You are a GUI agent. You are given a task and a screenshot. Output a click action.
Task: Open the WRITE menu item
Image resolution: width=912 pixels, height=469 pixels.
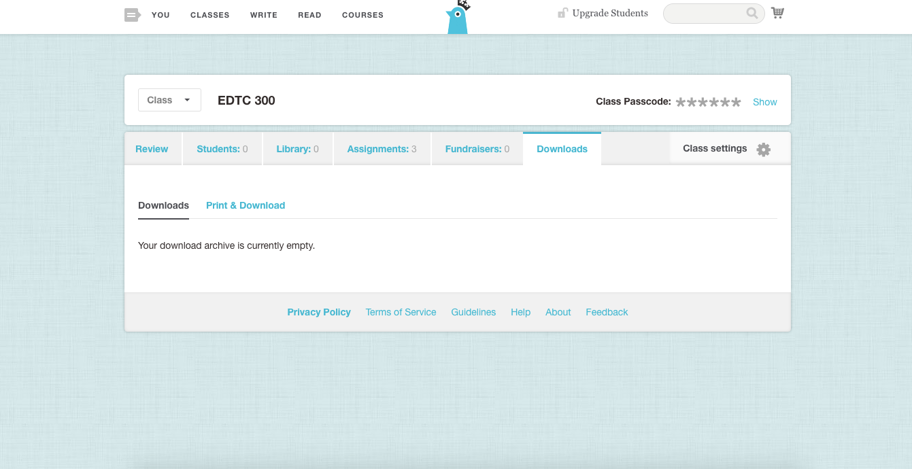264,15
